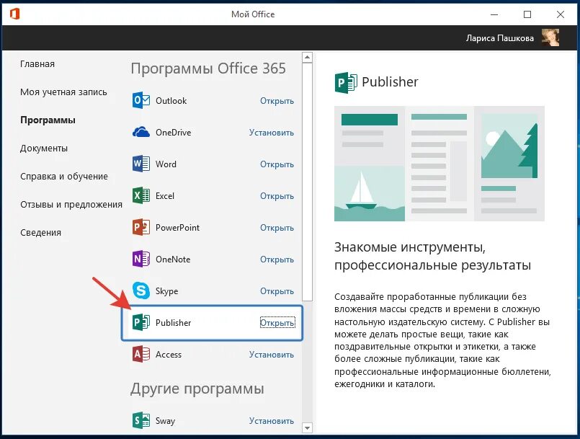Screen dimensions: 580x439
Task: Open Publisher via Открыть link
Action: pyautogui.click(x=277, y=323)
